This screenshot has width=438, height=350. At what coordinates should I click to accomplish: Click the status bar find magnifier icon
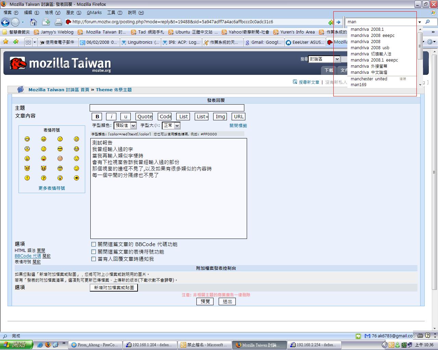5,336
